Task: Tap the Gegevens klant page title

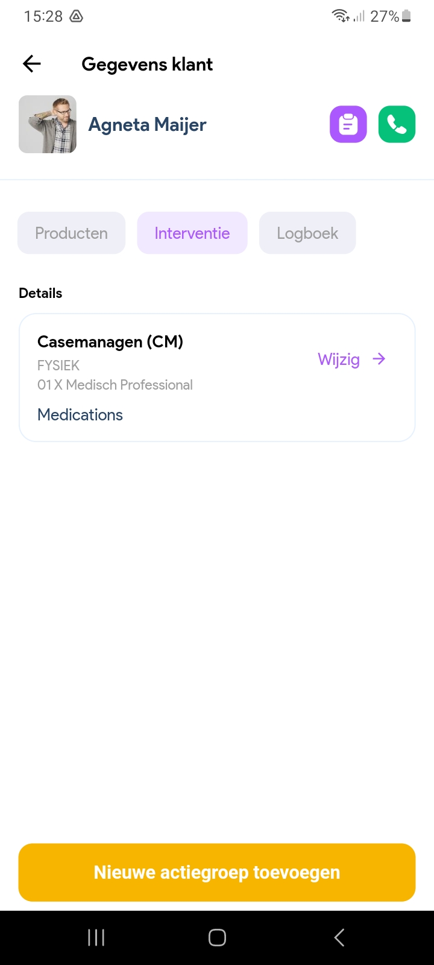Action: (147, 65)
